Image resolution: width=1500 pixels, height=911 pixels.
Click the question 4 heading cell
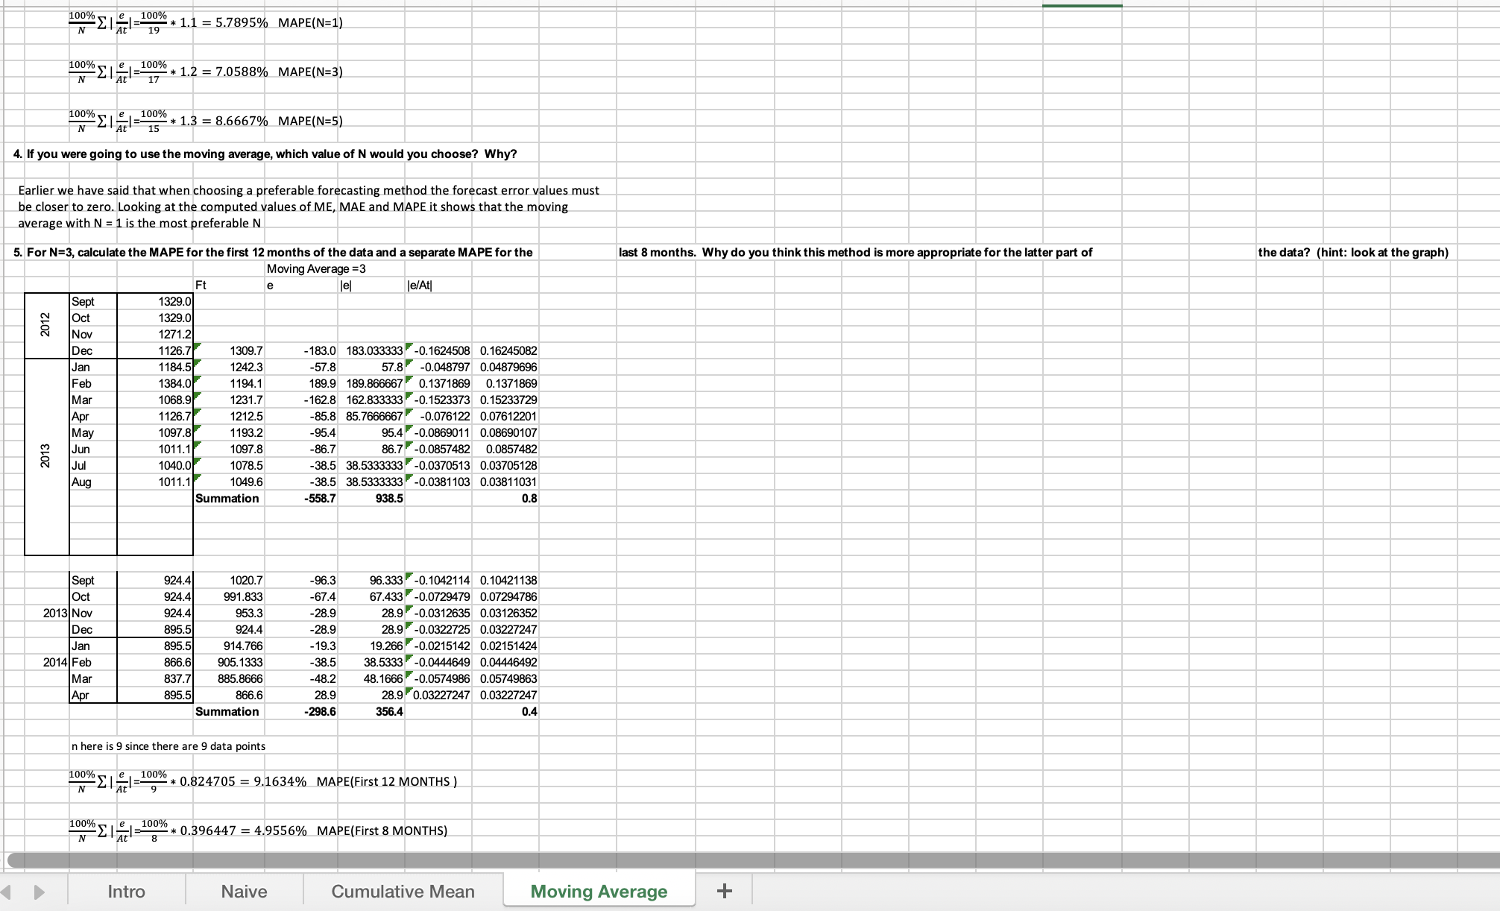click(265, 154)
